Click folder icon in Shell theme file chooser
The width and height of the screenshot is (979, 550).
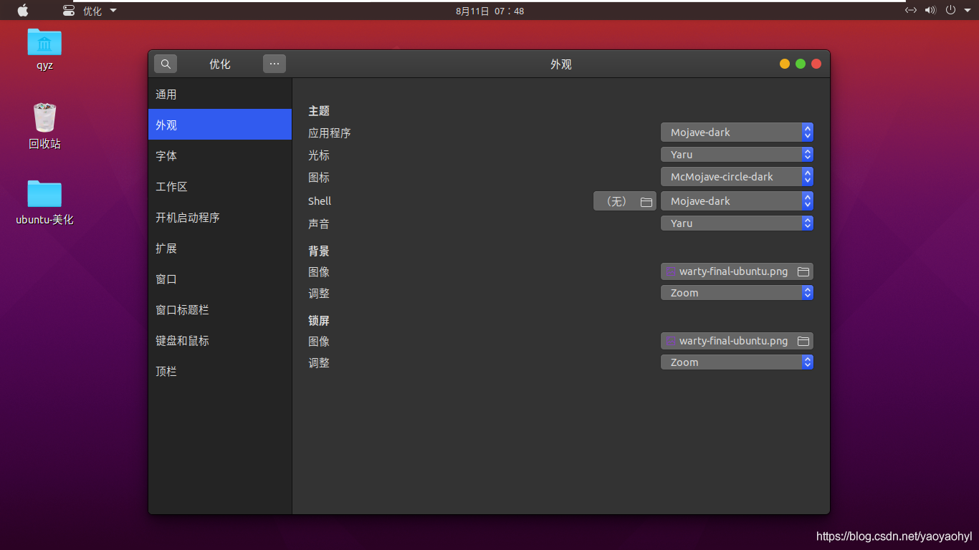pos(646,201)
